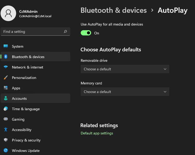Click the Memory card dropdown chevron arrow
This screenshot has width=195, height=155.
coord(165,92)
